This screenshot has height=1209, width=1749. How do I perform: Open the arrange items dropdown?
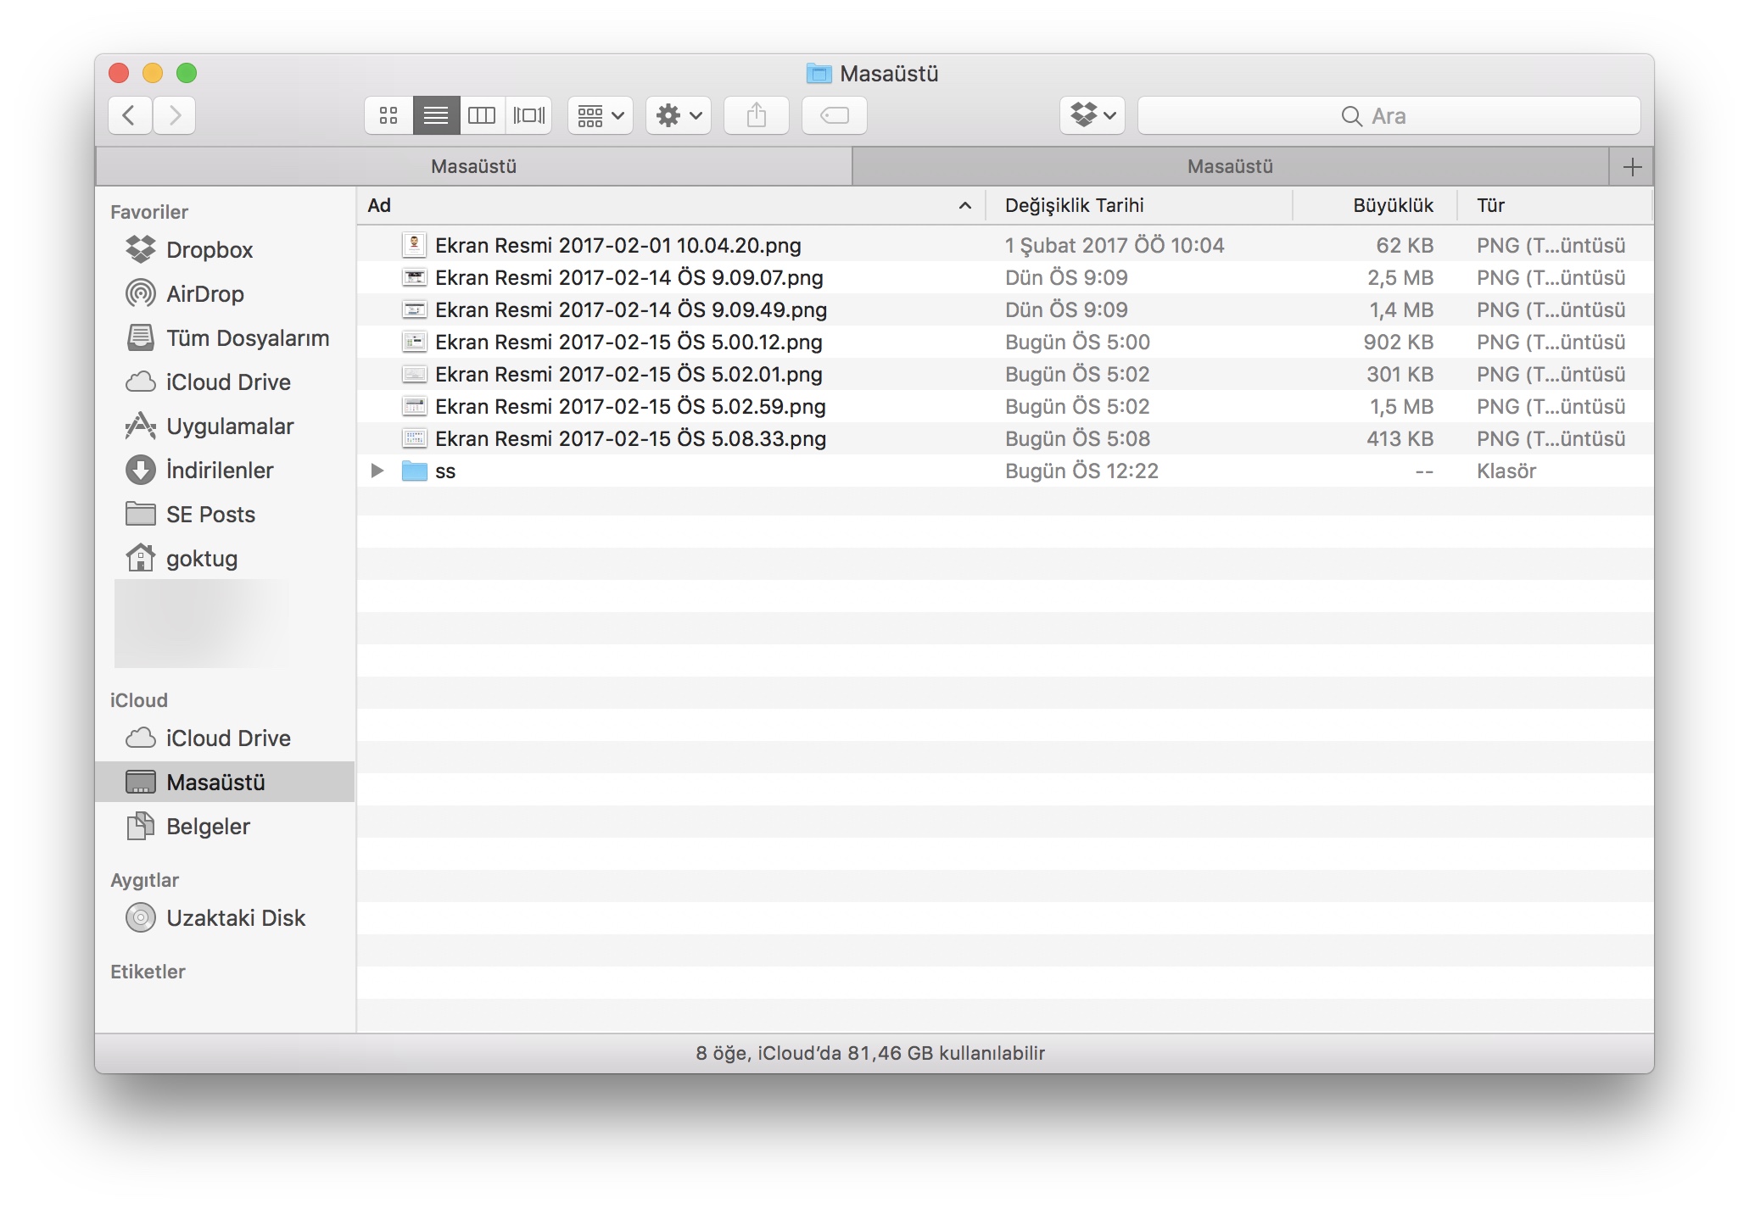(x=600, y=115)
